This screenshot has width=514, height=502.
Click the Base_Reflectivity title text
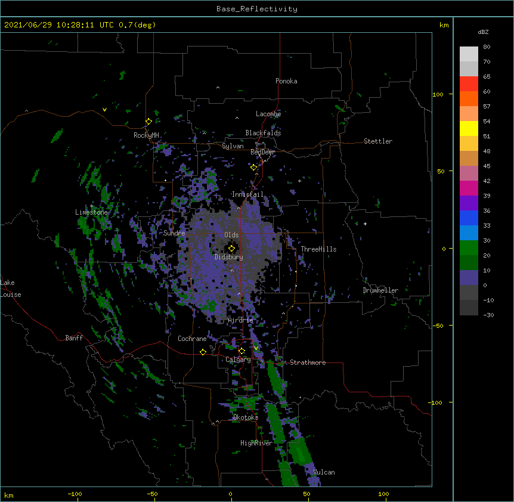tap(257, 9)
